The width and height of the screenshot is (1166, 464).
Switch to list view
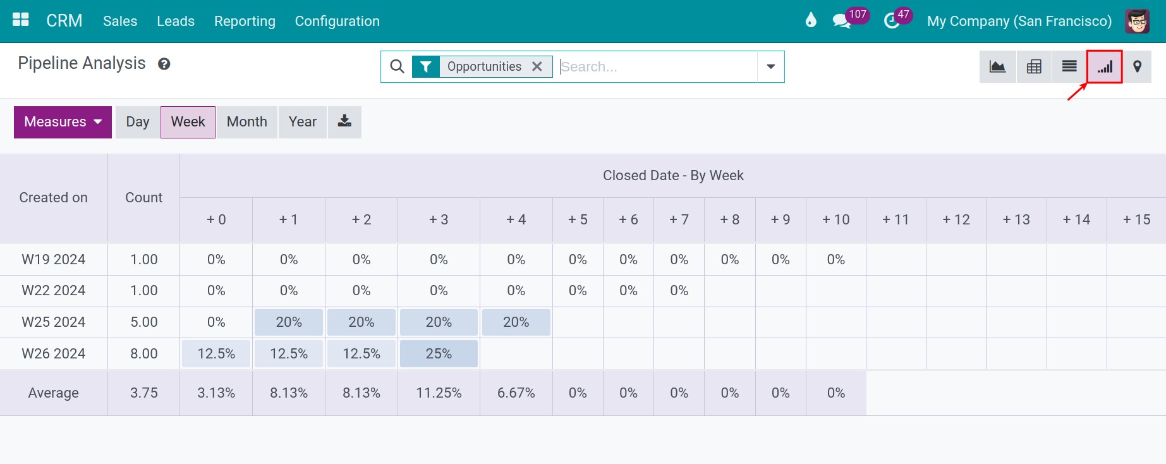tap(1069, 66)
